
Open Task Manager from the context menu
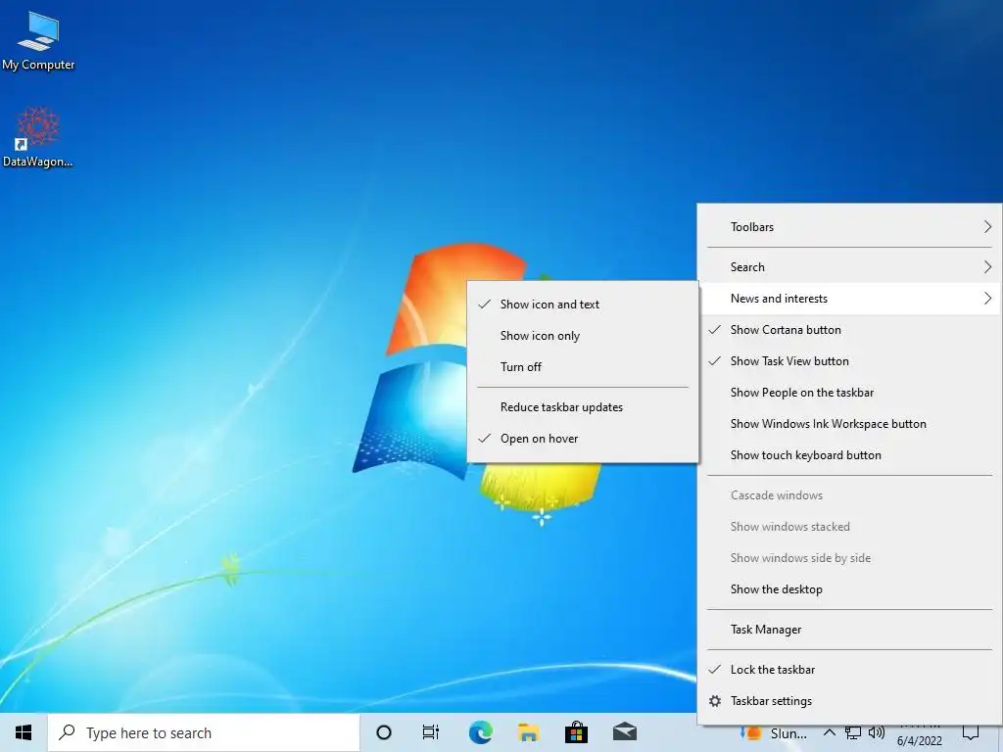(x=849, y=630)
